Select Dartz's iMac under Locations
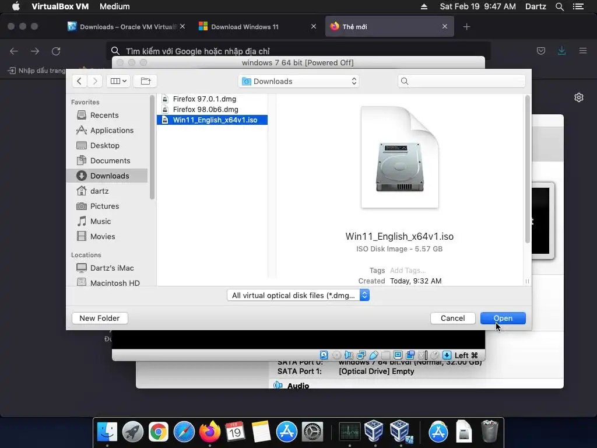Viewport: 597px width, 448px height. 107,268
